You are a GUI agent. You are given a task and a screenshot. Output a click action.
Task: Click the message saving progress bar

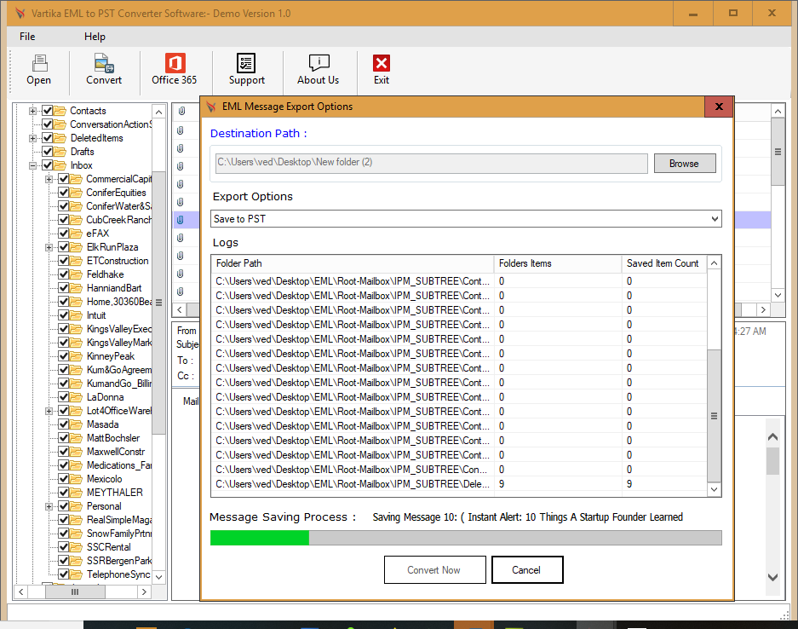pos(466,538)
